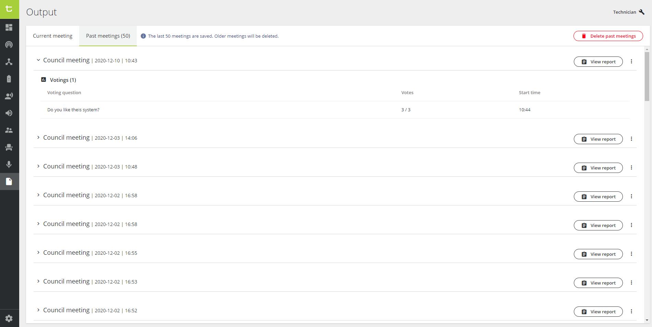Expand the 2020-12-02 16:55 Council meeting
Screen dimensions: 652x327
click(x=38, y=253)
